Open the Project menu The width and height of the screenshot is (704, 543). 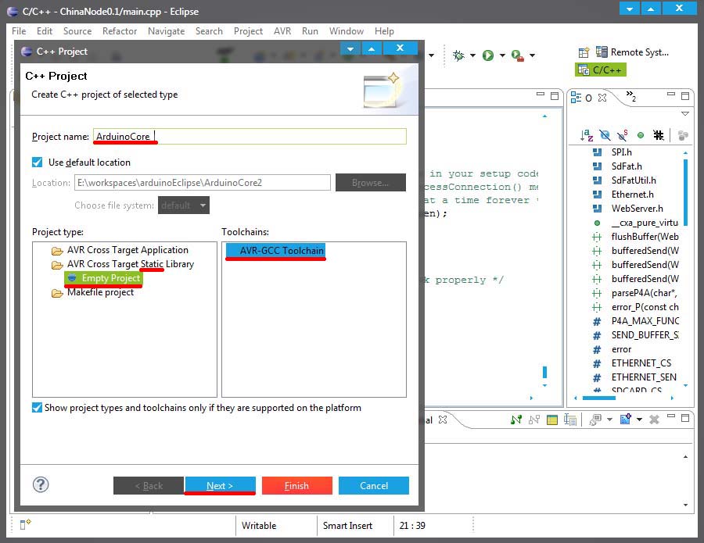coord(248,31)
